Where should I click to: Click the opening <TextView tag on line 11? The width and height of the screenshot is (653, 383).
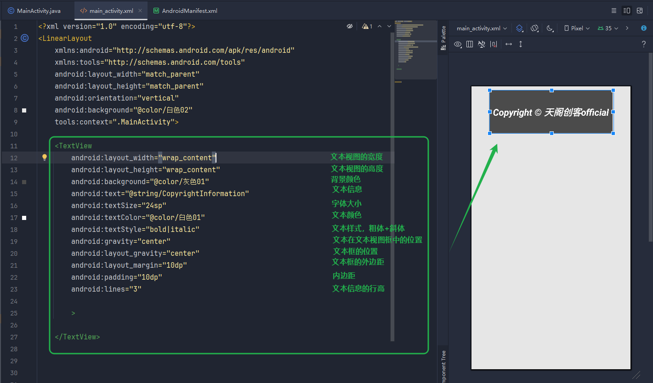[74, 146]
